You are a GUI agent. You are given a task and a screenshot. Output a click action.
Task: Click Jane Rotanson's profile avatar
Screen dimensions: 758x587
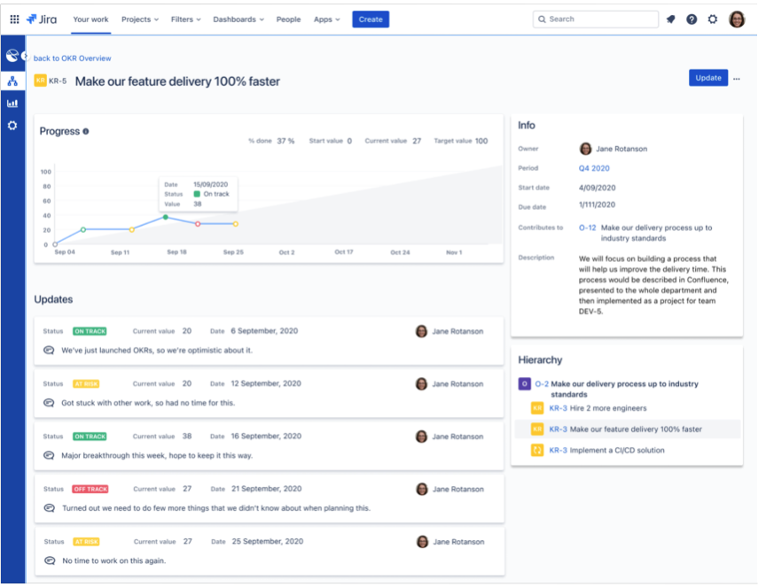tap(737, 19)
